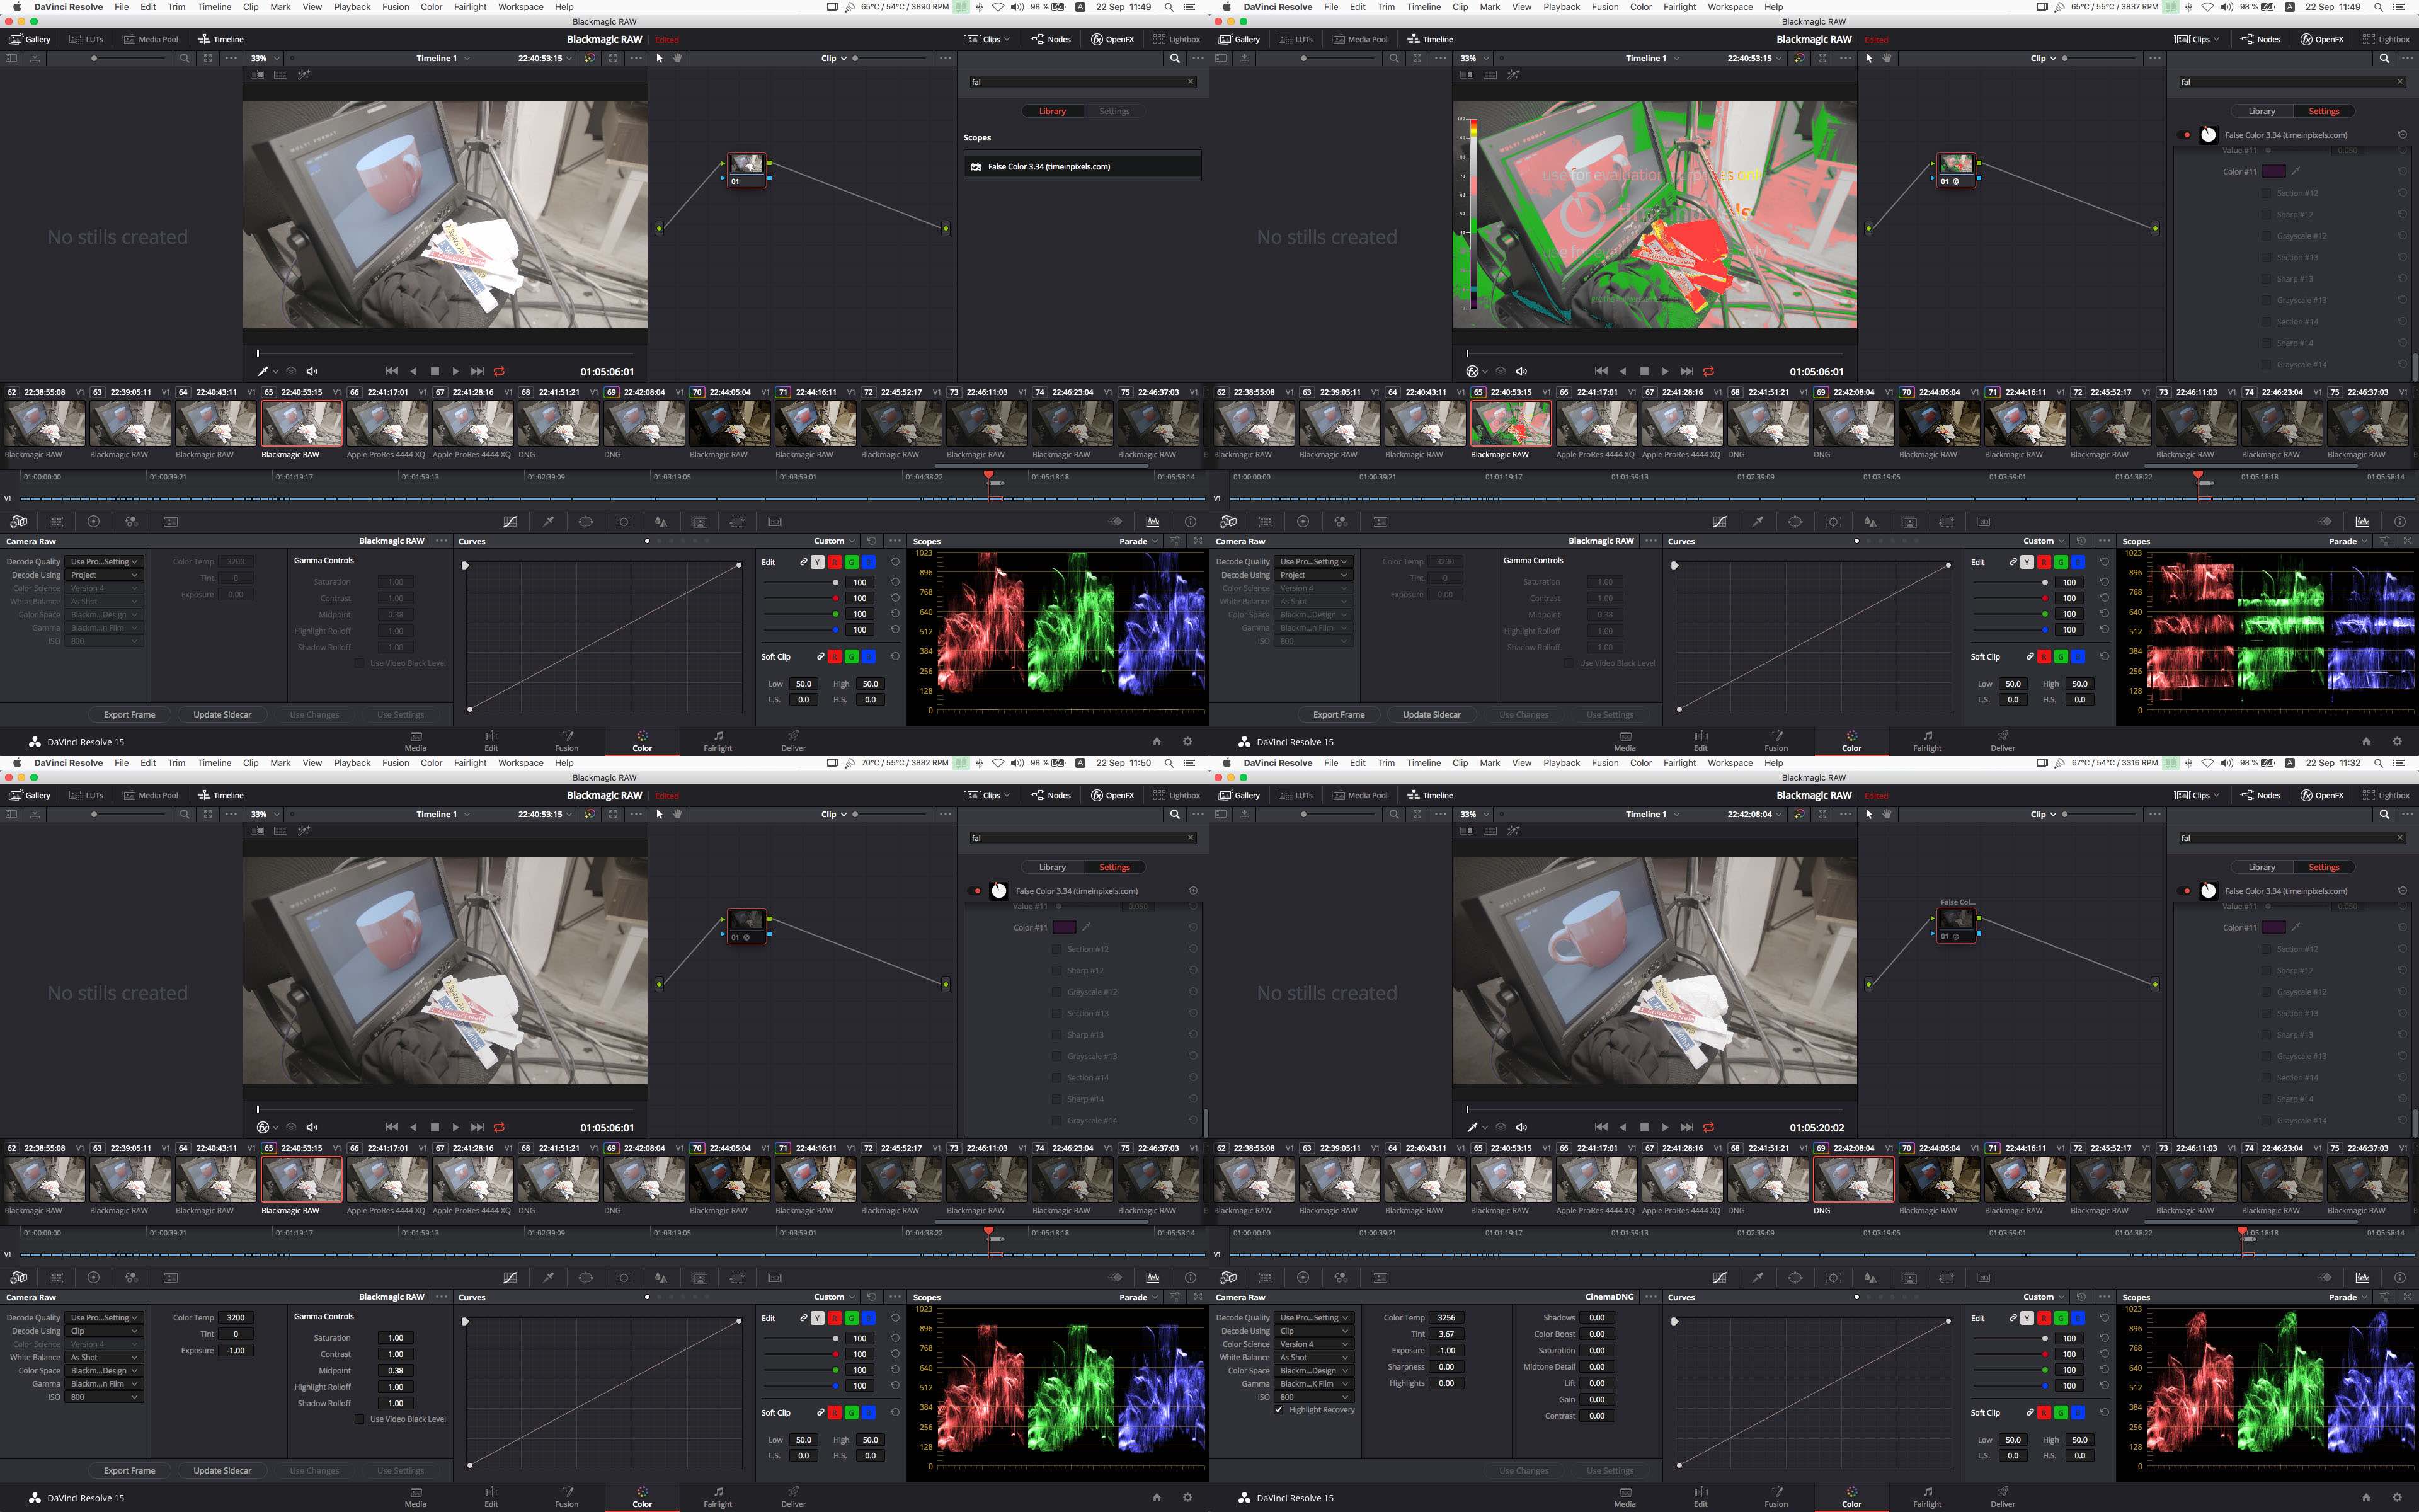Open RGB Mixer palette in the top-left window
This screenshot has height=1512, width=2419.
coord(131,521)
